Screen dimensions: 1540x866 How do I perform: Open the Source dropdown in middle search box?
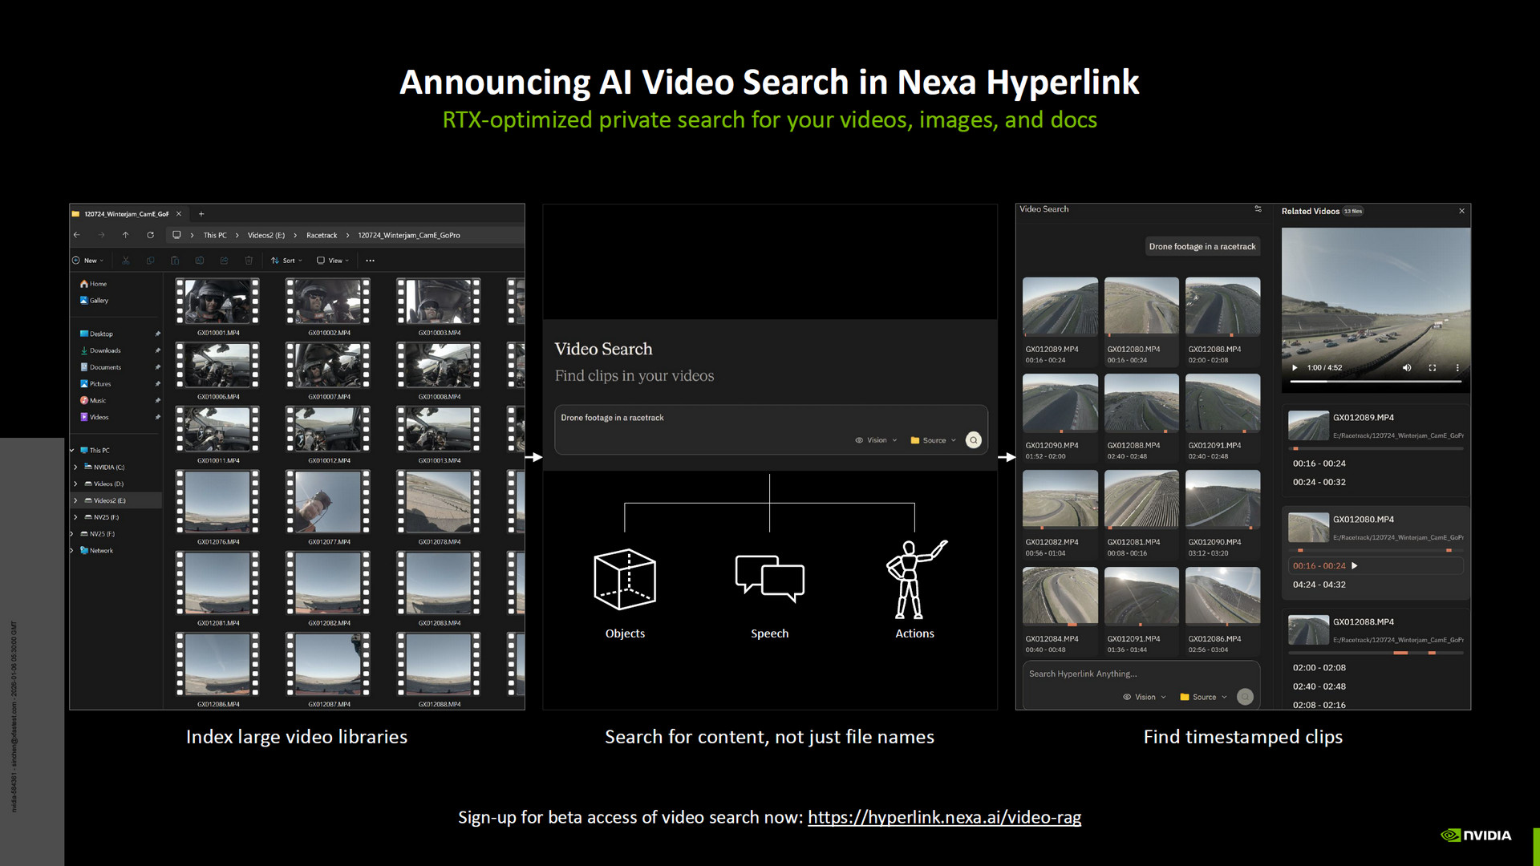(934, 440)
